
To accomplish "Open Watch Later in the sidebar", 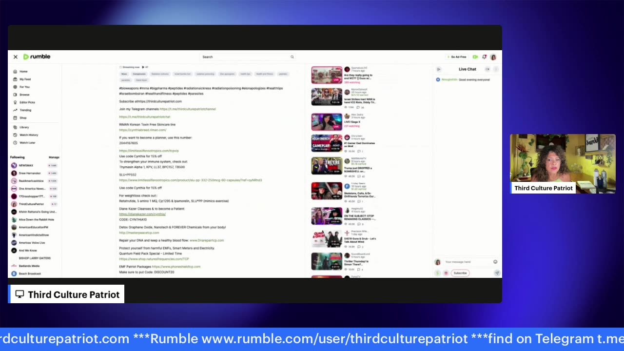I will 24,143.
